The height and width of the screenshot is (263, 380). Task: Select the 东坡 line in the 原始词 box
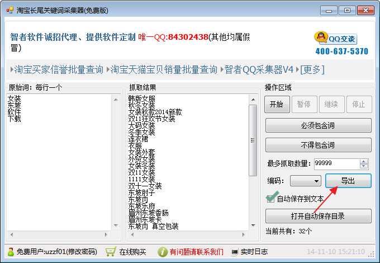[x=14, y=106]
